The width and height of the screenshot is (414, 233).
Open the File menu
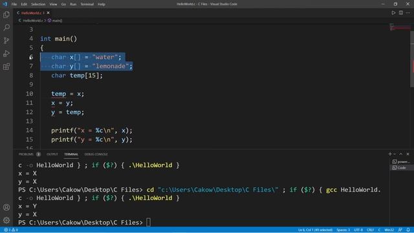click(x=14, y=5)
